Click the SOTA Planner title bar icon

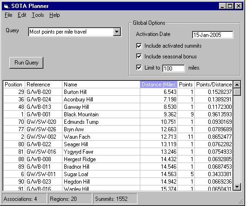[7, 6]
